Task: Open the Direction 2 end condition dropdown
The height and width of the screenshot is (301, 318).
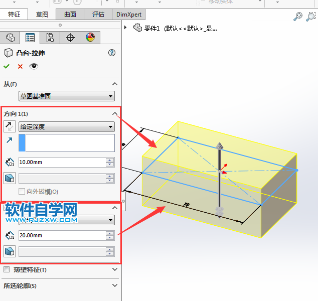Action: click(x=67, y=220)
